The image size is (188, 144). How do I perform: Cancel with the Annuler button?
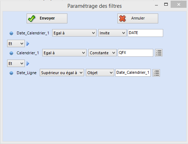[138, 18]
